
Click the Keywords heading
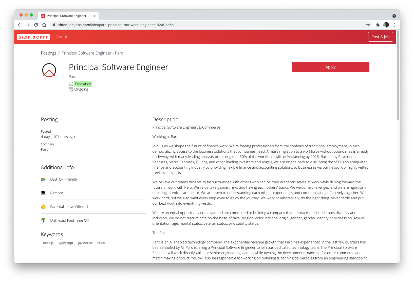[52, 234]
